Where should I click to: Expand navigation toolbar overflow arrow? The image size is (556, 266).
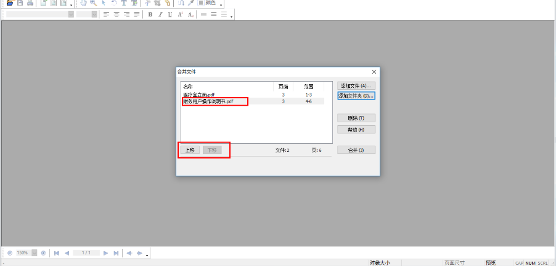pyautogui.click(x=147, y=255)
